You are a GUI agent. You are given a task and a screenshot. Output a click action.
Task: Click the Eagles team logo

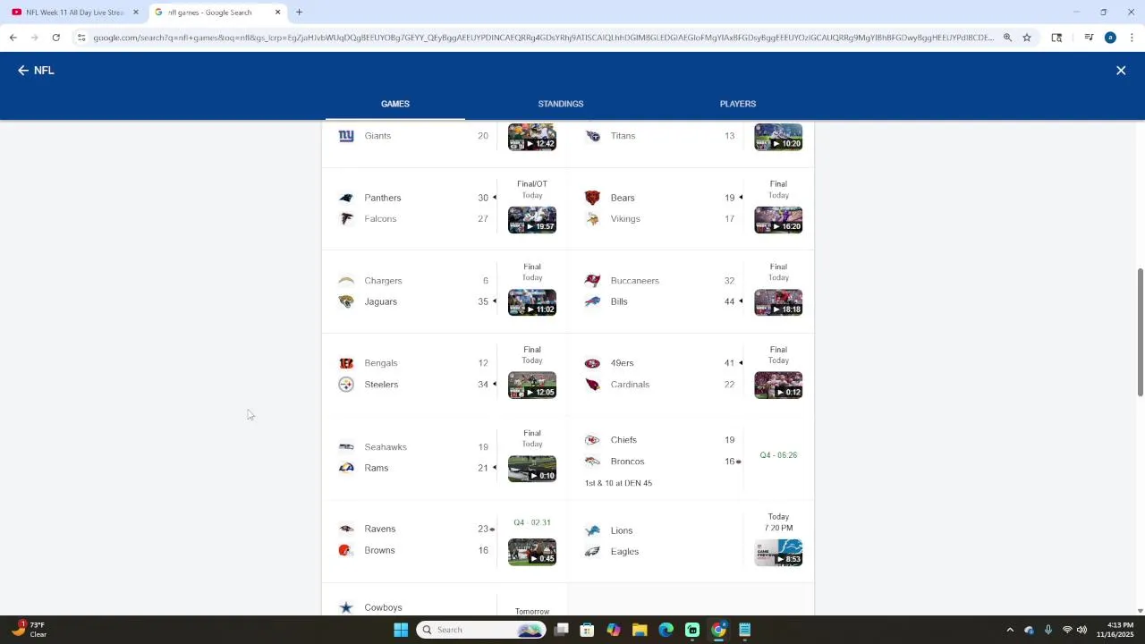coord(592,552)
